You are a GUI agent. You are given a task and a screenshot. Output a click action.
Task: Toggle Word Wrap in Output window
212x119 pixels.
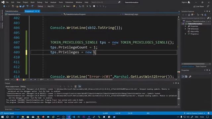click(x=79, y=87)
